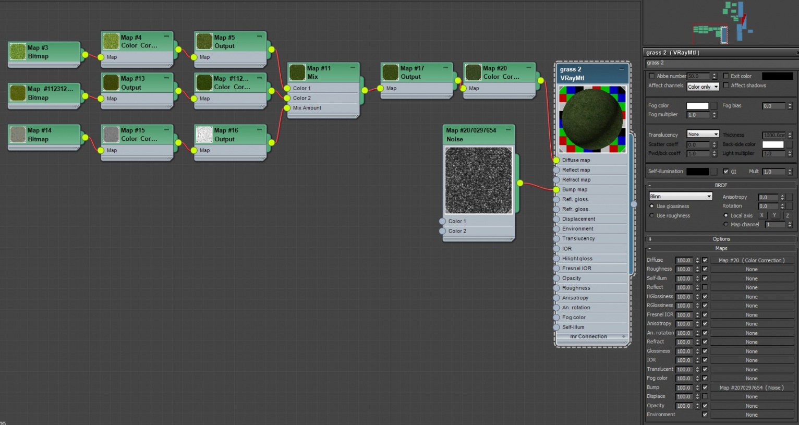Screen dimensions: 799x425
Task: Click the X local axis button
Action: click(761, 215)
